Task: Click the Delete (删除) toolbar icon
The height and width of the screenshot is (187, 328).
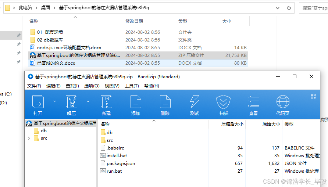Action: click(165, 101)
